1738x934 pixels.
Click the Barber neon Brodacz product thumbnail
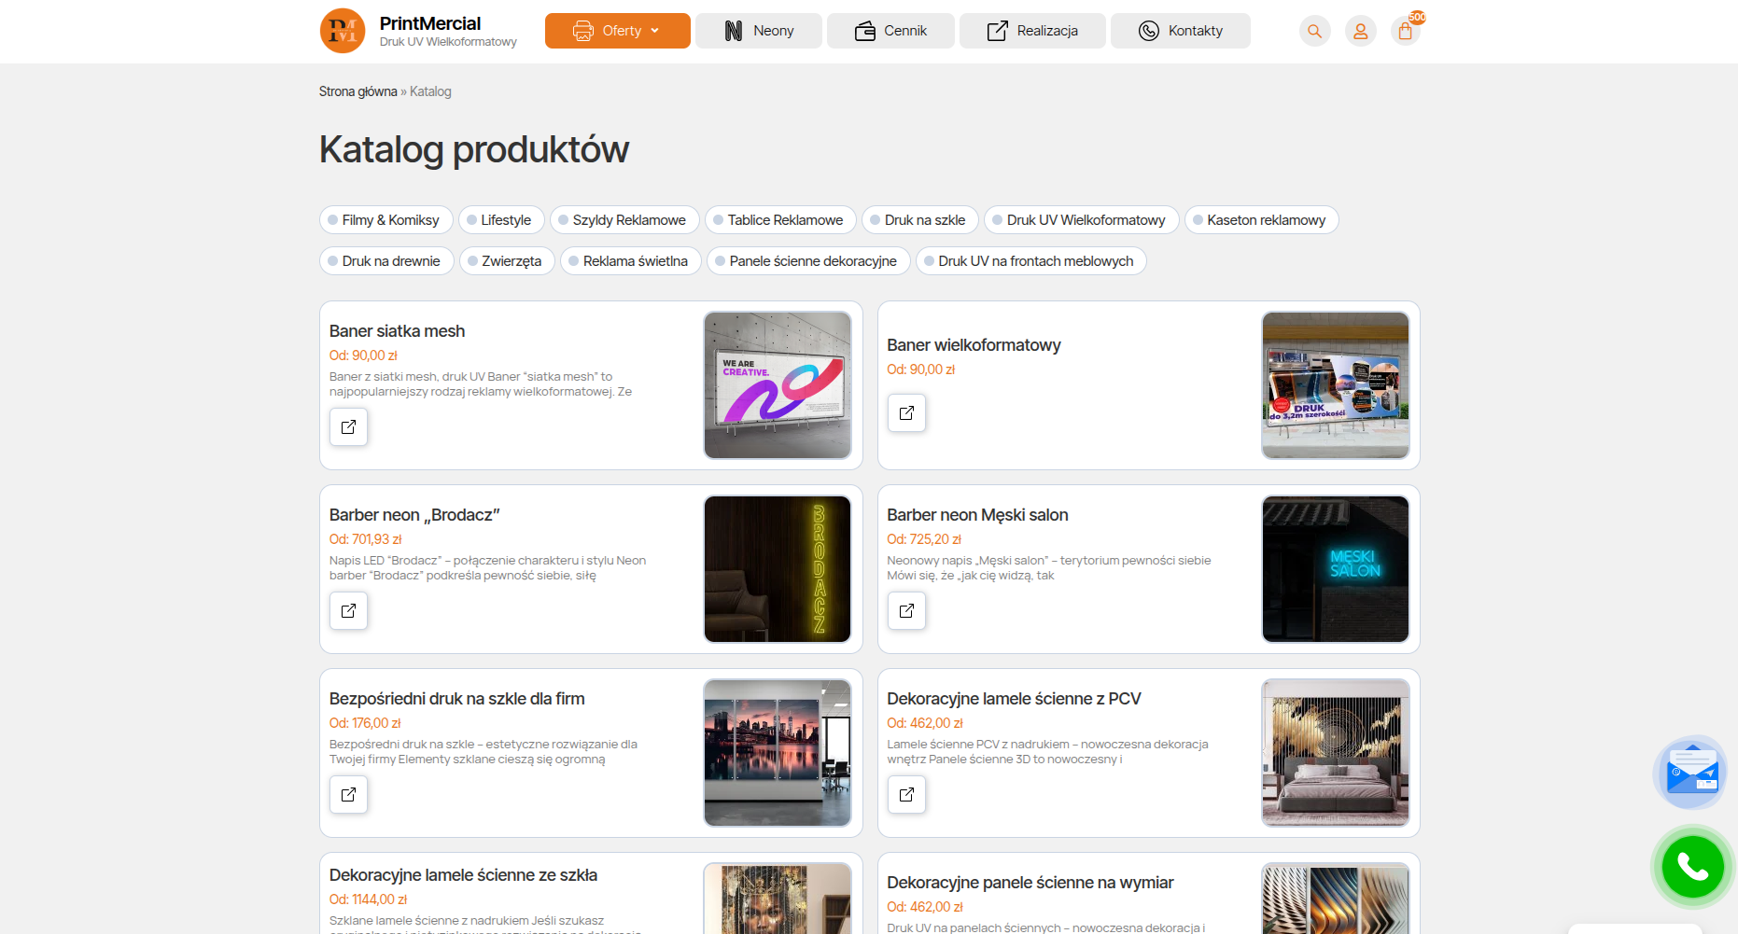pos(778,569)
